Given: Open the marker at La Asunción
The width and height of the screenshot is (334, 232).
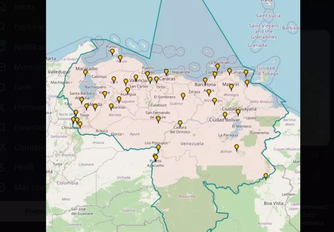Looking at the screenshot, I should [x=217, y=66].
